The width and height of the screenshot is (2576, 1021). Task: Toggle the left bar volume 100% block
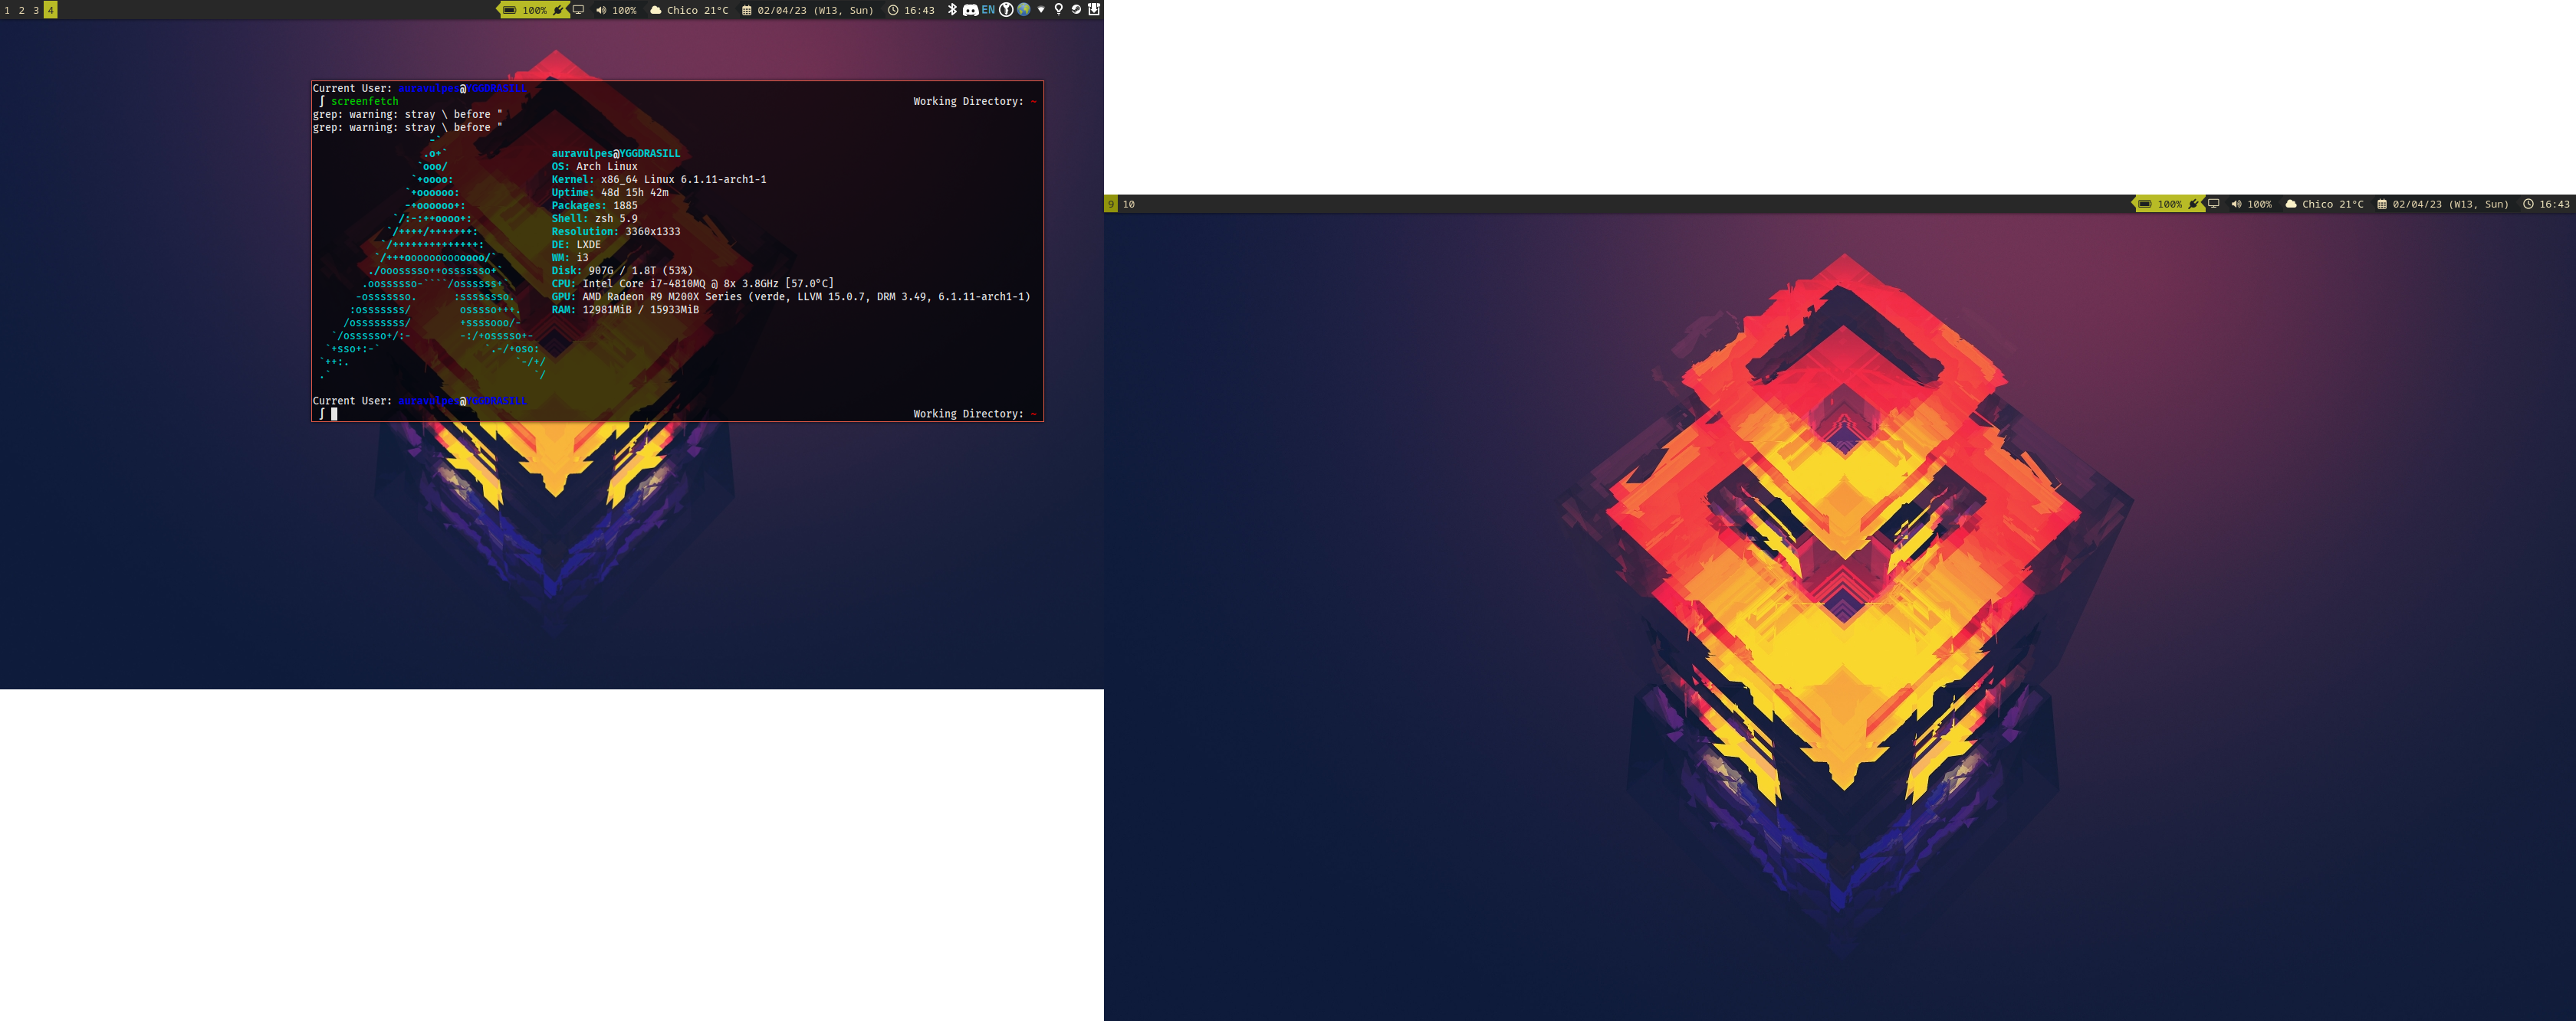click(x=616, y=10)
